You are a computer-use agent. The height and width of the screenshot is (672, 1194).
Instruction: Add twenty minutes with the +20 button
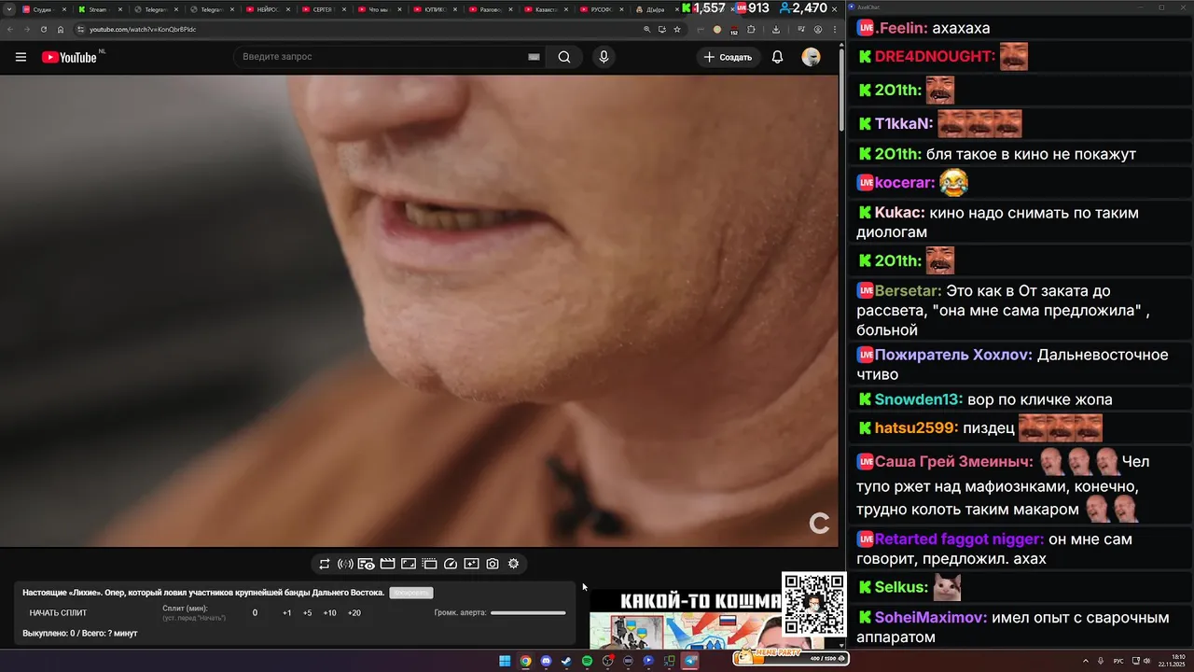click(354, 613)
